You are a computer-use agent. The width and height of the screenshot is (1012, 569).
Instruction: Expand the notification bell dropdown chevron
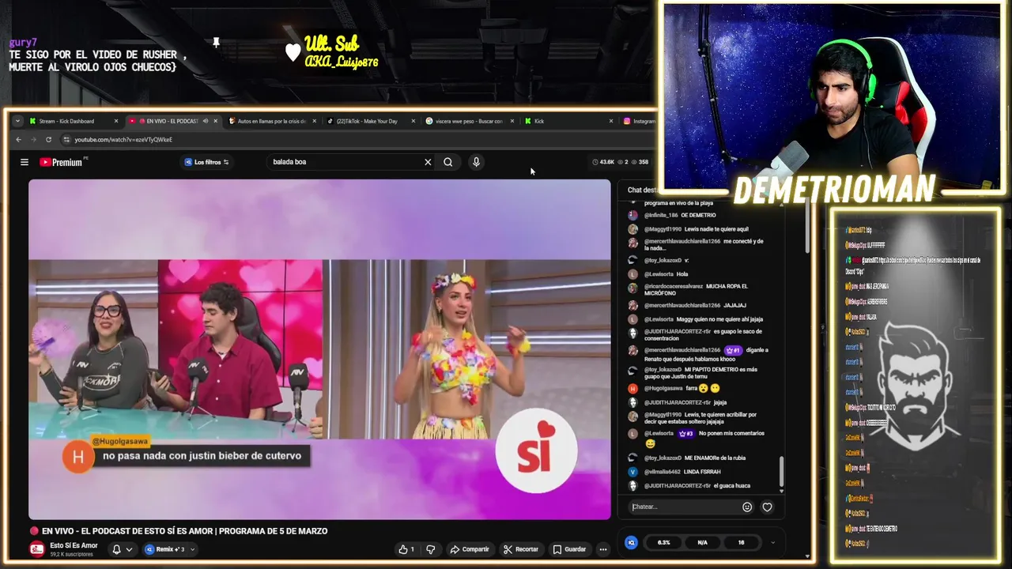[x=129, y=549]
